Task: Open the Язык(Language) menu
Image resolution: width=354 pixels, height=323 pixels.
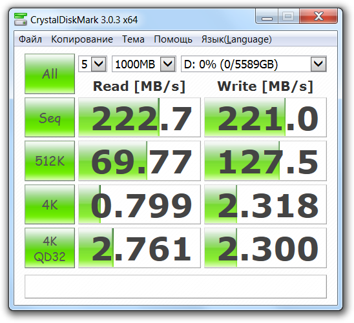Action: 236,39
